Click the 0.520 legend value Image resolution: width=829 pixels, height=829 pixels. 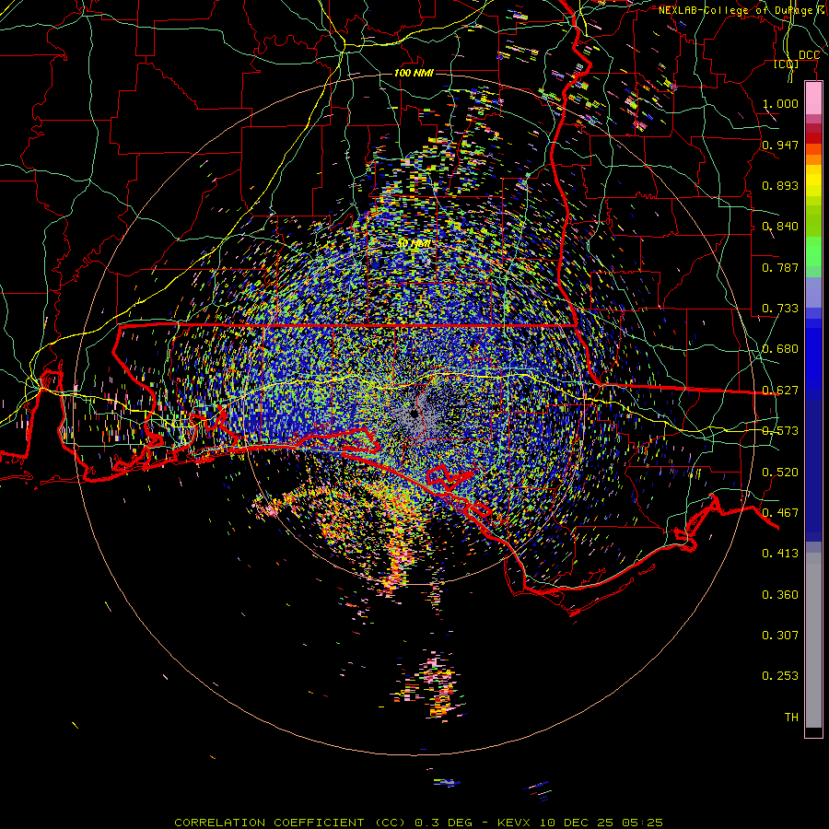780,473
